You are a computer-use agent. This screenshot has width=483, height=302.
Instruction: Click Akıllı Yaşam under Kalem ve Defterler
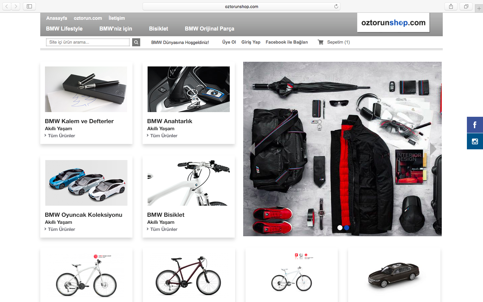coord(58,129)
